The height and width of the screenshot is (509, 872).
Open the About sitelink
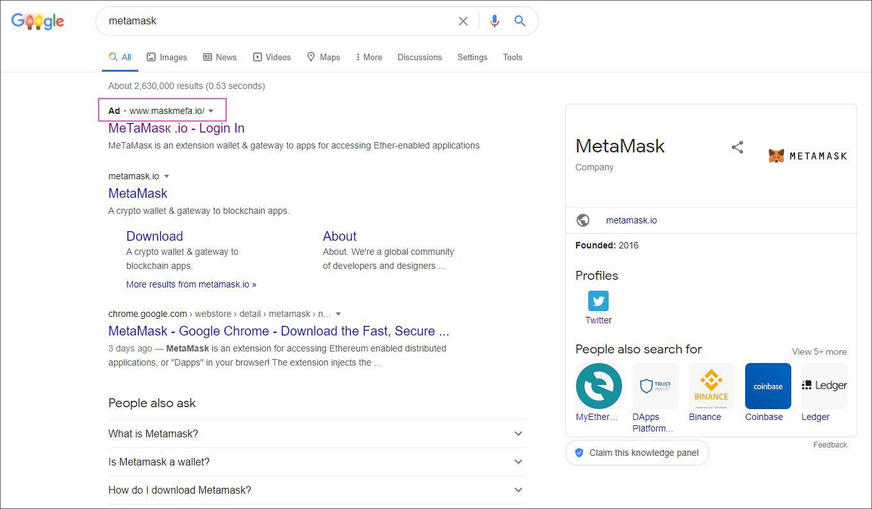340,236
